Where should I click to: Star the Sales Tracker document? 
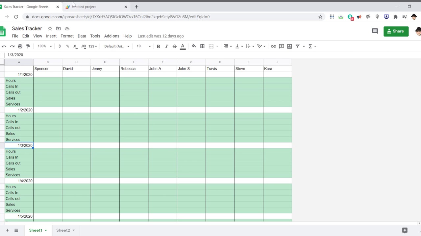click(x=50, y=29)
